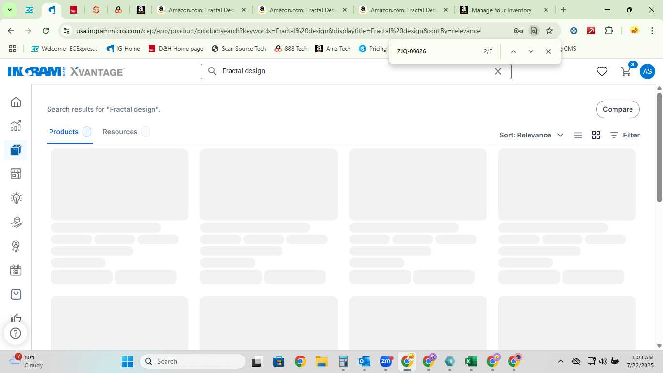Viewport: 663px width, 373px height.
Task: Open the weather widget showing 80°F
Action: click(x=27, y=361)
